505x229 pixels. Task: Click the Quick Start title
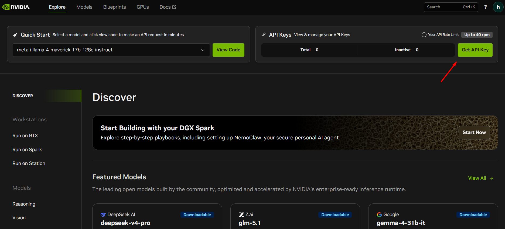[35, 35]
